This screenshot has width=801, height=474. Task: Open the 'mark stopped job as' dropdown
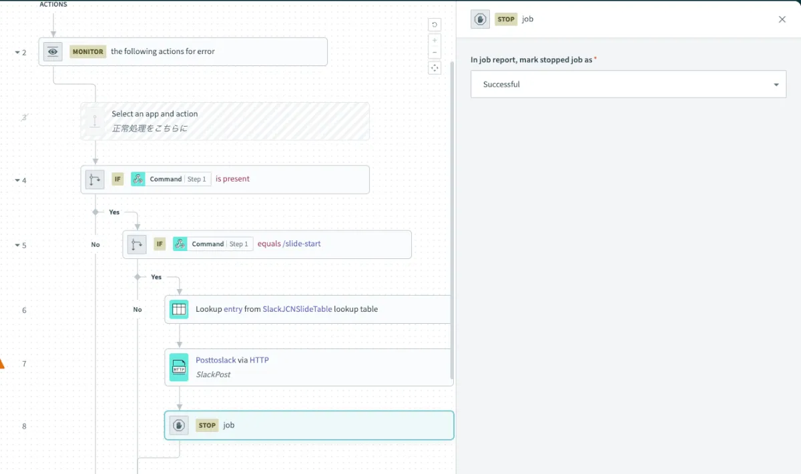tap(628, 84)
